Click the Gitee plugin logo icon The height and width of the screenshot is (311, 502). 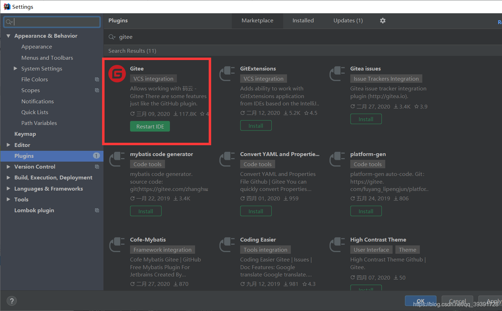point(117,74)
